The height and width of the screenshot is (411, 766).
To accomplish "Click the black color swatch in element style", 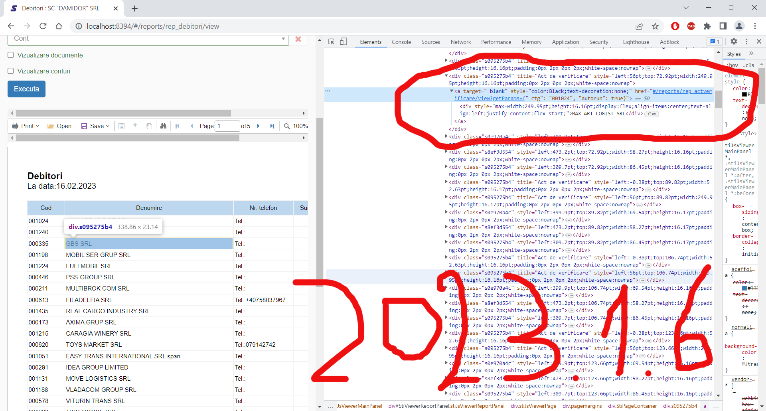I will (744, 95).
